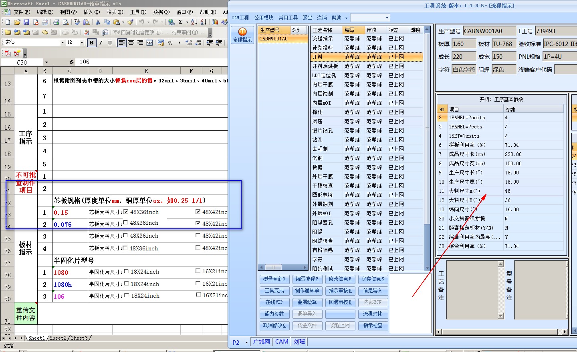Open the P2 dropdown in status bar
Viewport: 577px width, 352px height.
[246, 342]
